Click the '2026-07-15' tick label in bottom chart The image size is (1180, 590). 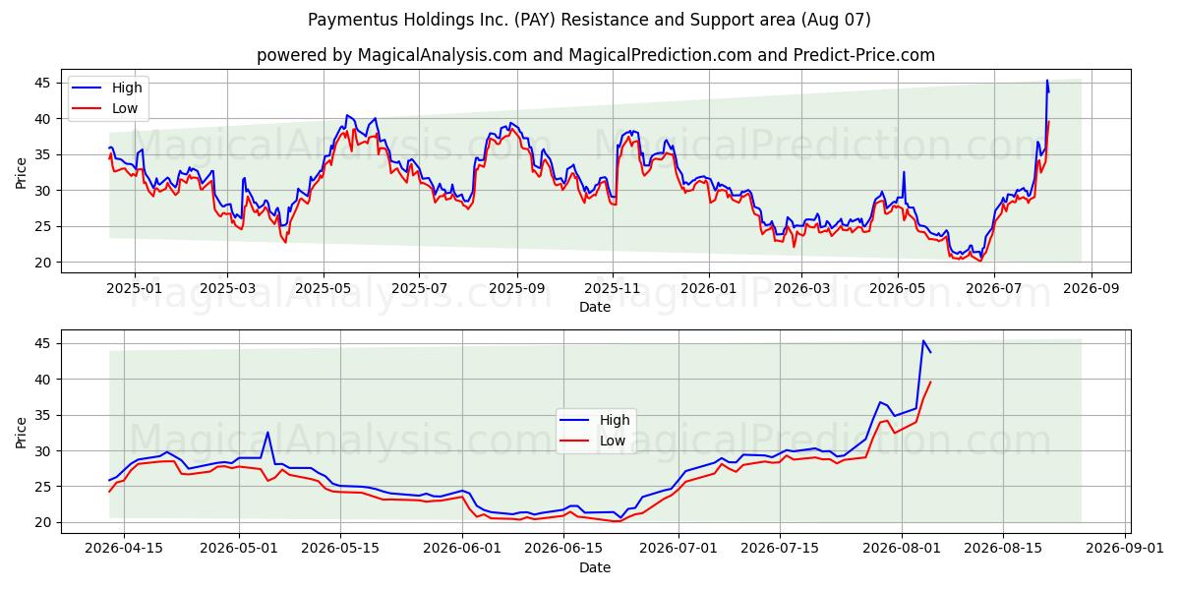780,549
